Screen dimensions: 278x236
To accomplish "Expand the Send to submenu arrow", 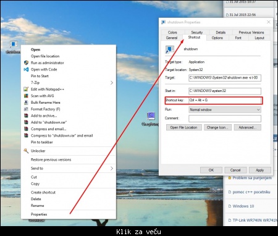I will [x=112, y=169].
